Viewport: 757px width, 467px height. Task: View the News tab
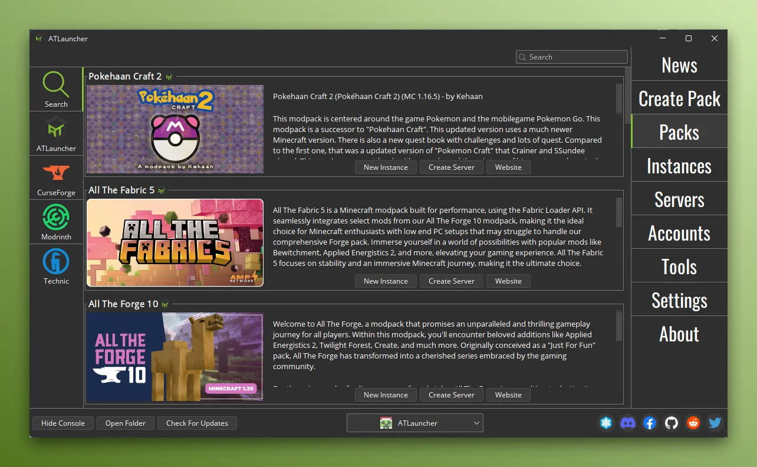click(679, 65)
